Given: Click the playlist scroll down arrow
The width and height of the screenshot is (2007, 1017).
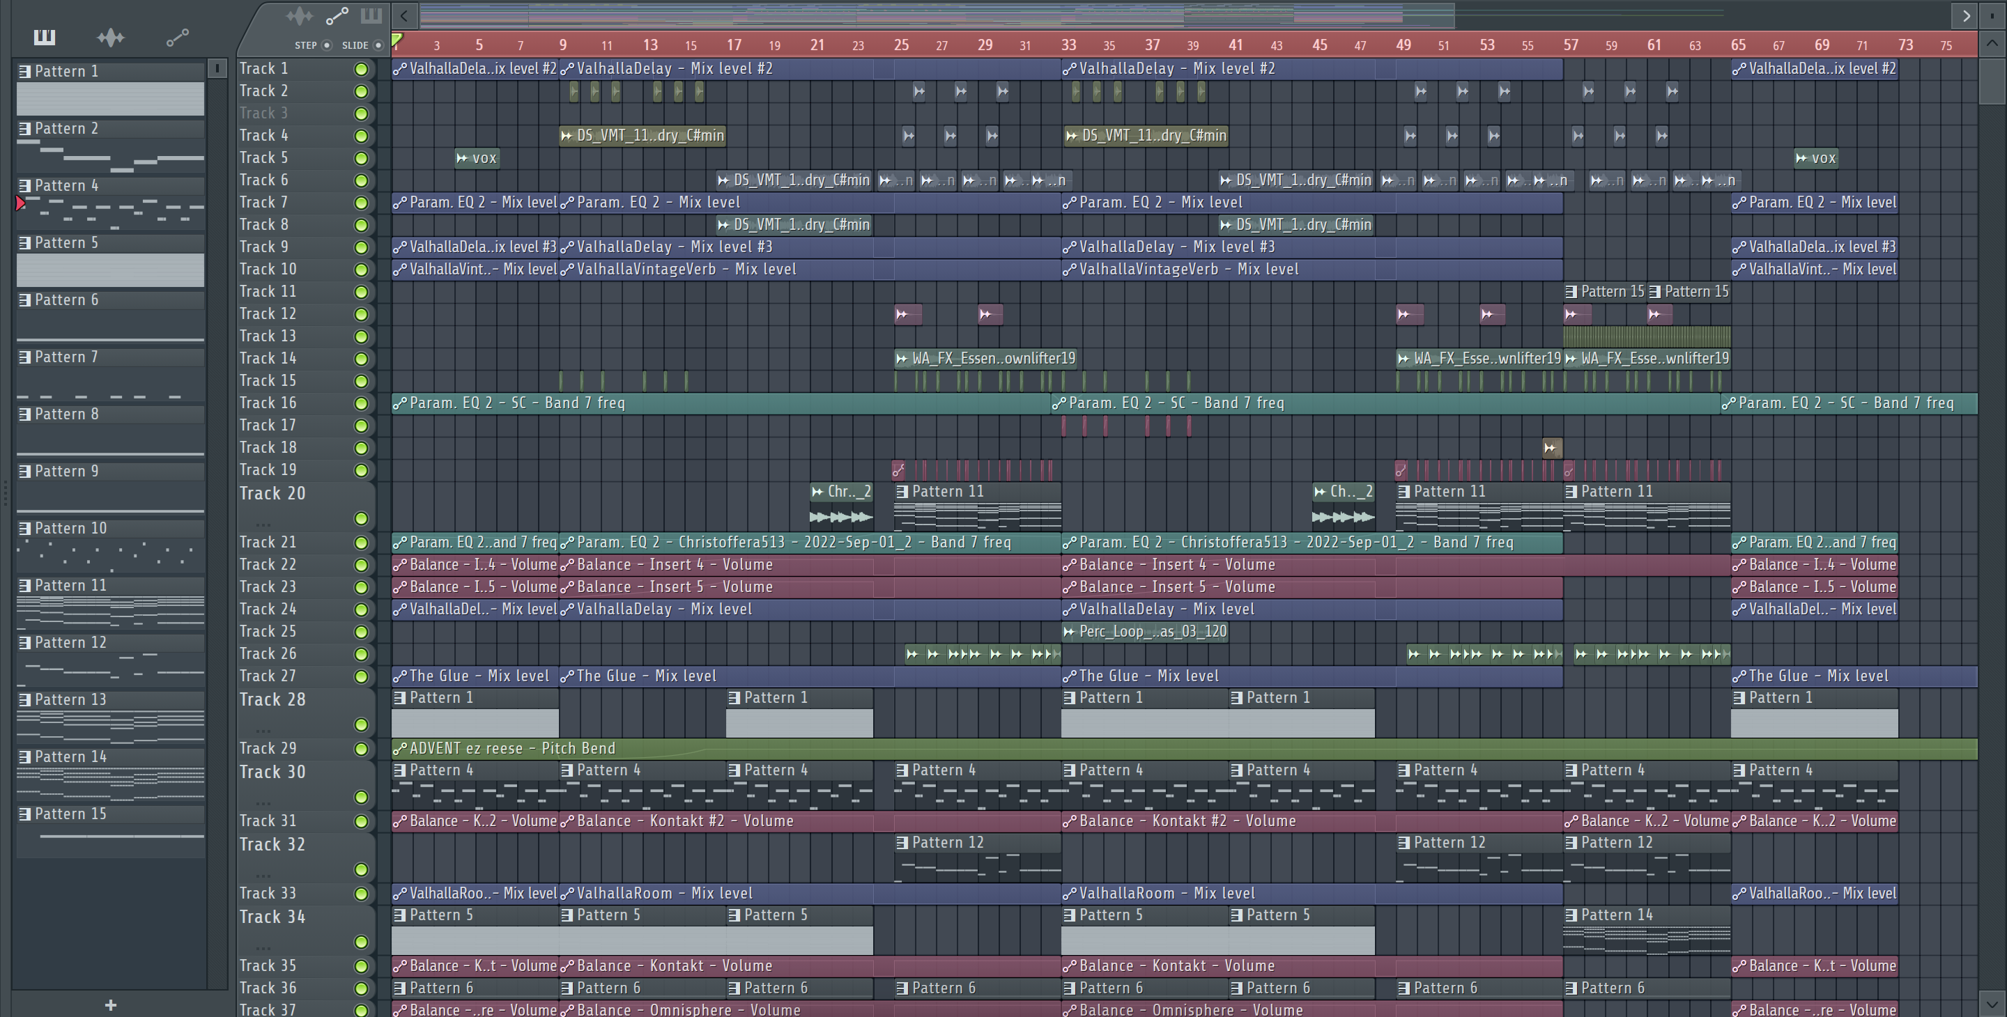Looking at the screenshot, I should [x=1992, y=1003].
